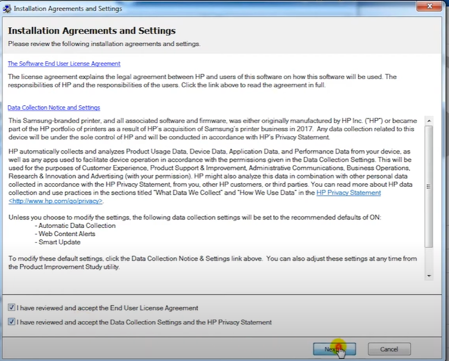This screenshot has width=449, height=361.
Task: Close the Installation Agreements window
Action: 429,6
